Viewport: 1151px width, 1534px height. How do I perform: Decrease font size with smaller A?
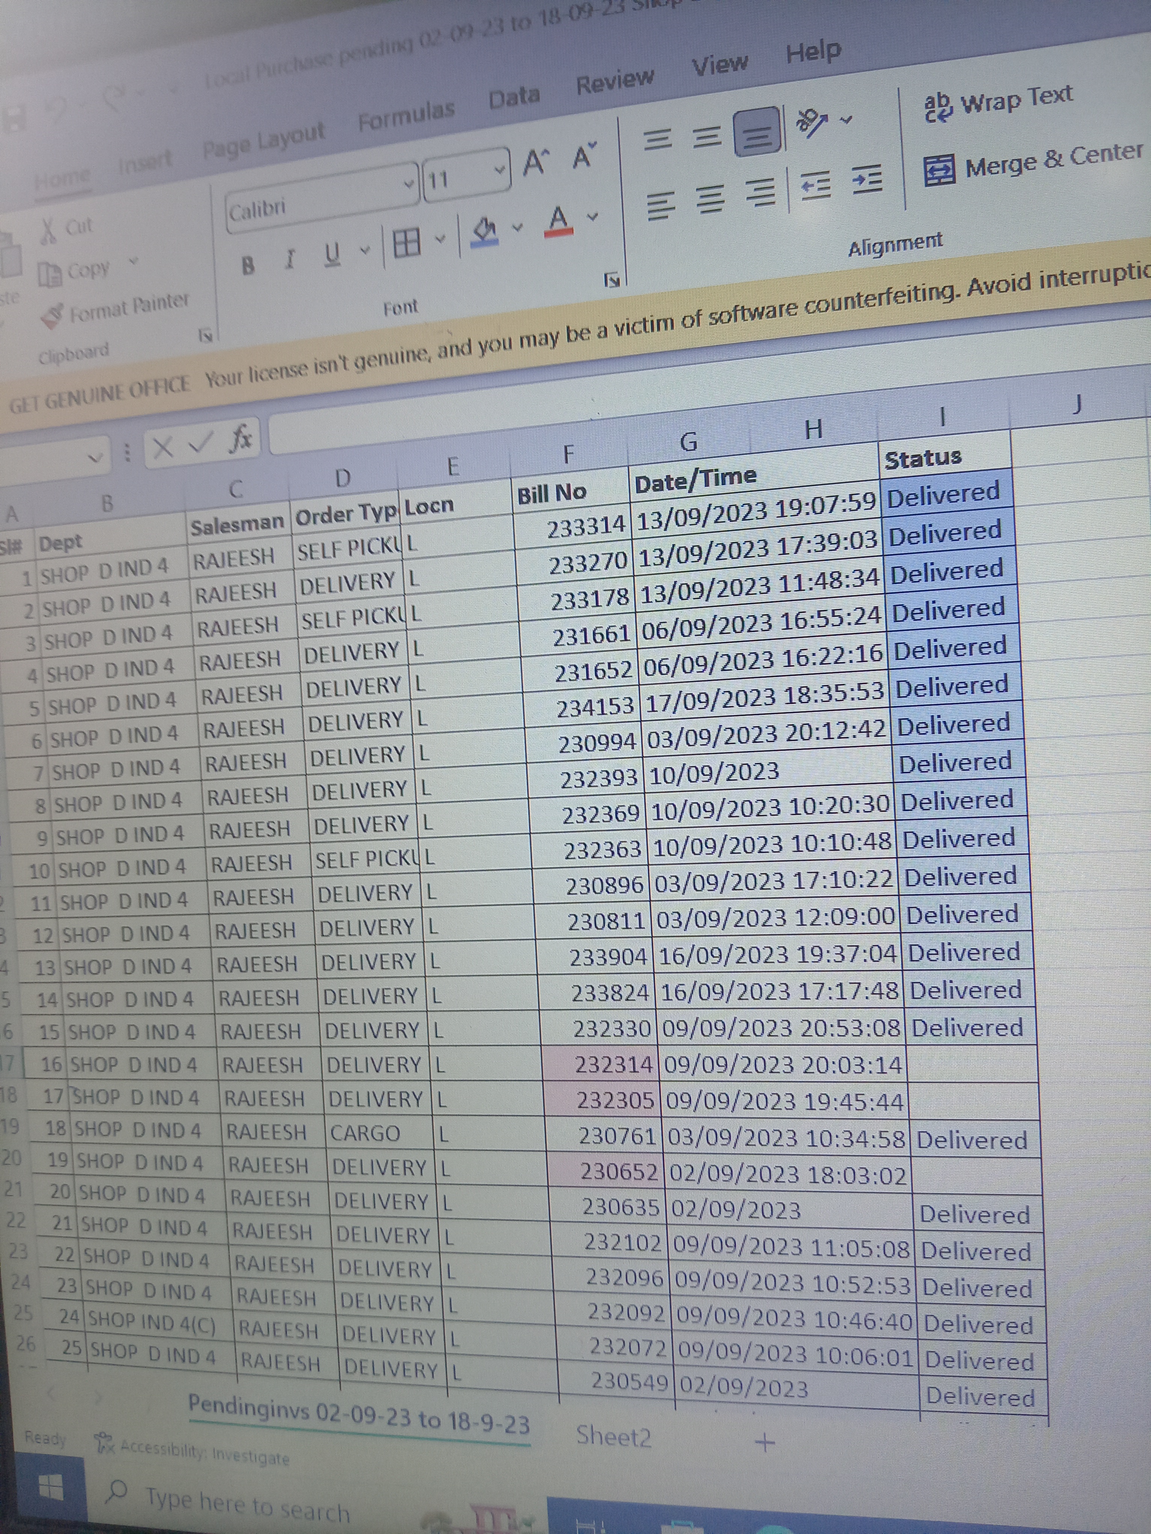[584, 155]
